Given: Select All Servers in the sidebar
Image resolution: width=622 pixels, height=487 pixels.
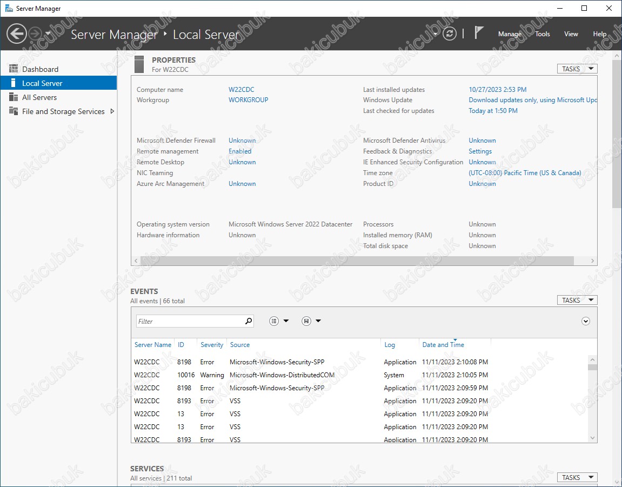Looking at the screenshot, I should point(59,97).
